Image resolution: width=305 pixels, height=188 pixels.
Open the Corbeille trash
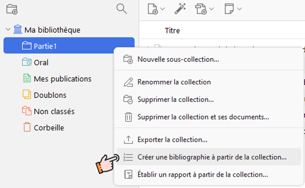point(49,128)
